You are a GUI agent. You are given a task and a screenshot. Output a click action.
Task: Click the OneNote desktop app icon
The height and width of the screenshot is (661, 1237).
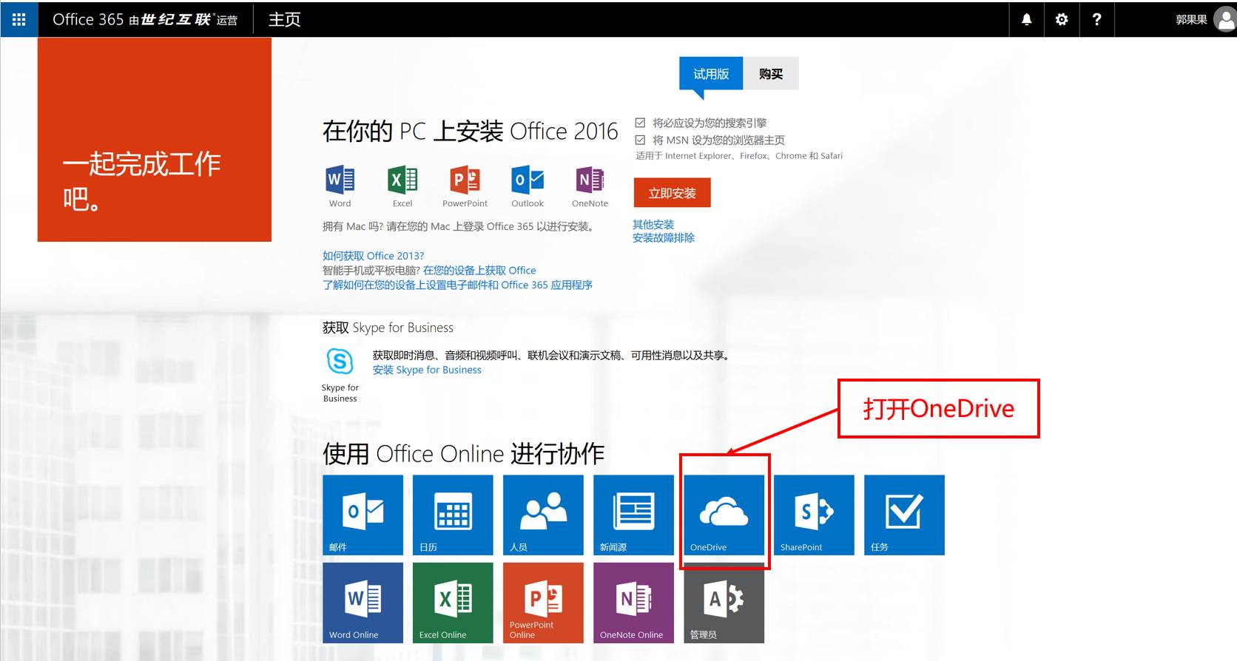coord(590,180)
